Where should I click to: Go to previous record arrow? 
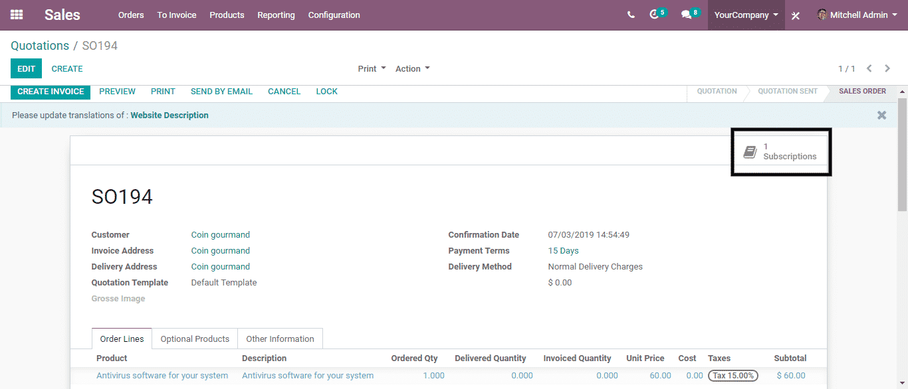(869, 68)
